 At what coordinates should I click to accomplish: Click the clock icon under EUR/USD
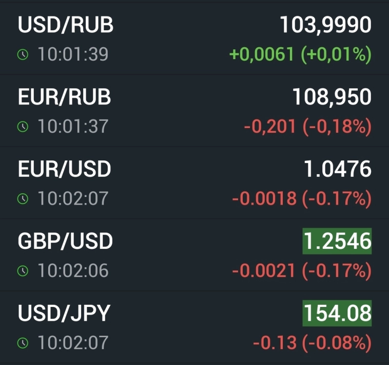coord(23,198)
